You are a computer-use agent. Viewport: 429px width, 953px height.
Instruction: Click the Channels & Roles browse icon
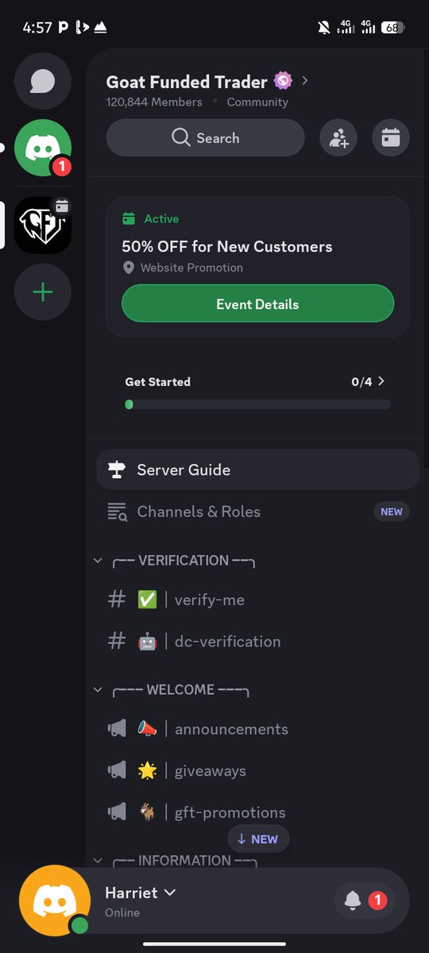[x=117, y=512]
